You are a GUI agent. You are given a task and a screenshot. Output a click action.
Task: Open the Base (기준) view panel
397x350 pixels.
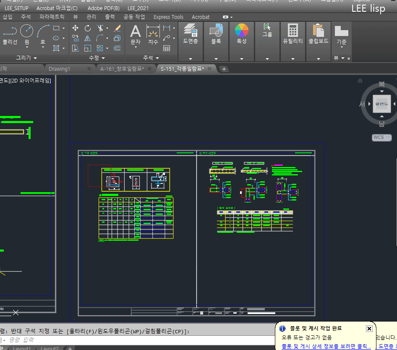(x=341, y=35)
